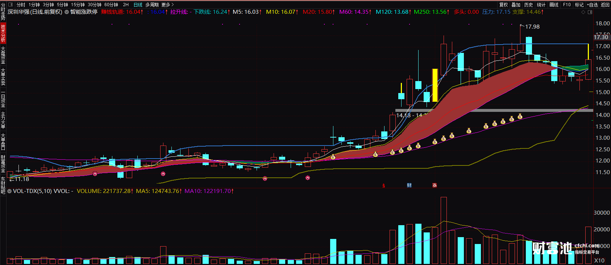This screenshot has height=265, width=611.
Task: Open the 主力大单 sidebar tab
Action: point(3,120)
